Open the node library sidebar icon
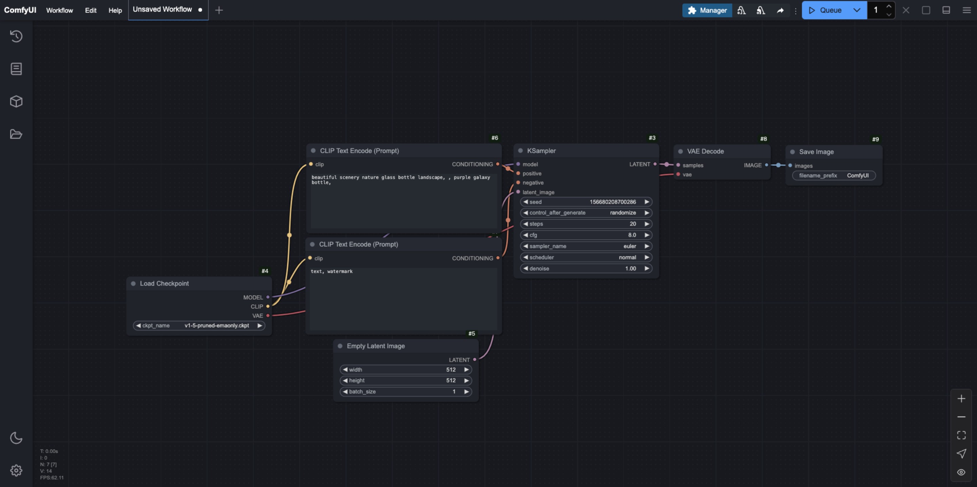 click(16, 68)
